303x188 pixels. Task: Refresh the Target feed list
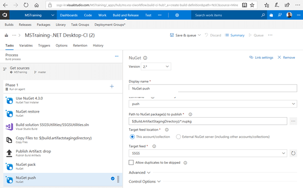(293, 153)
